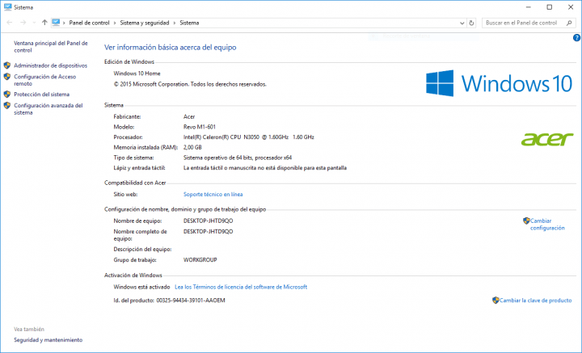Click shield icon beside 'Administrador de dispositivos'
Image resolution: width=582 pixels, height=353 pixels.
[7, 65]
